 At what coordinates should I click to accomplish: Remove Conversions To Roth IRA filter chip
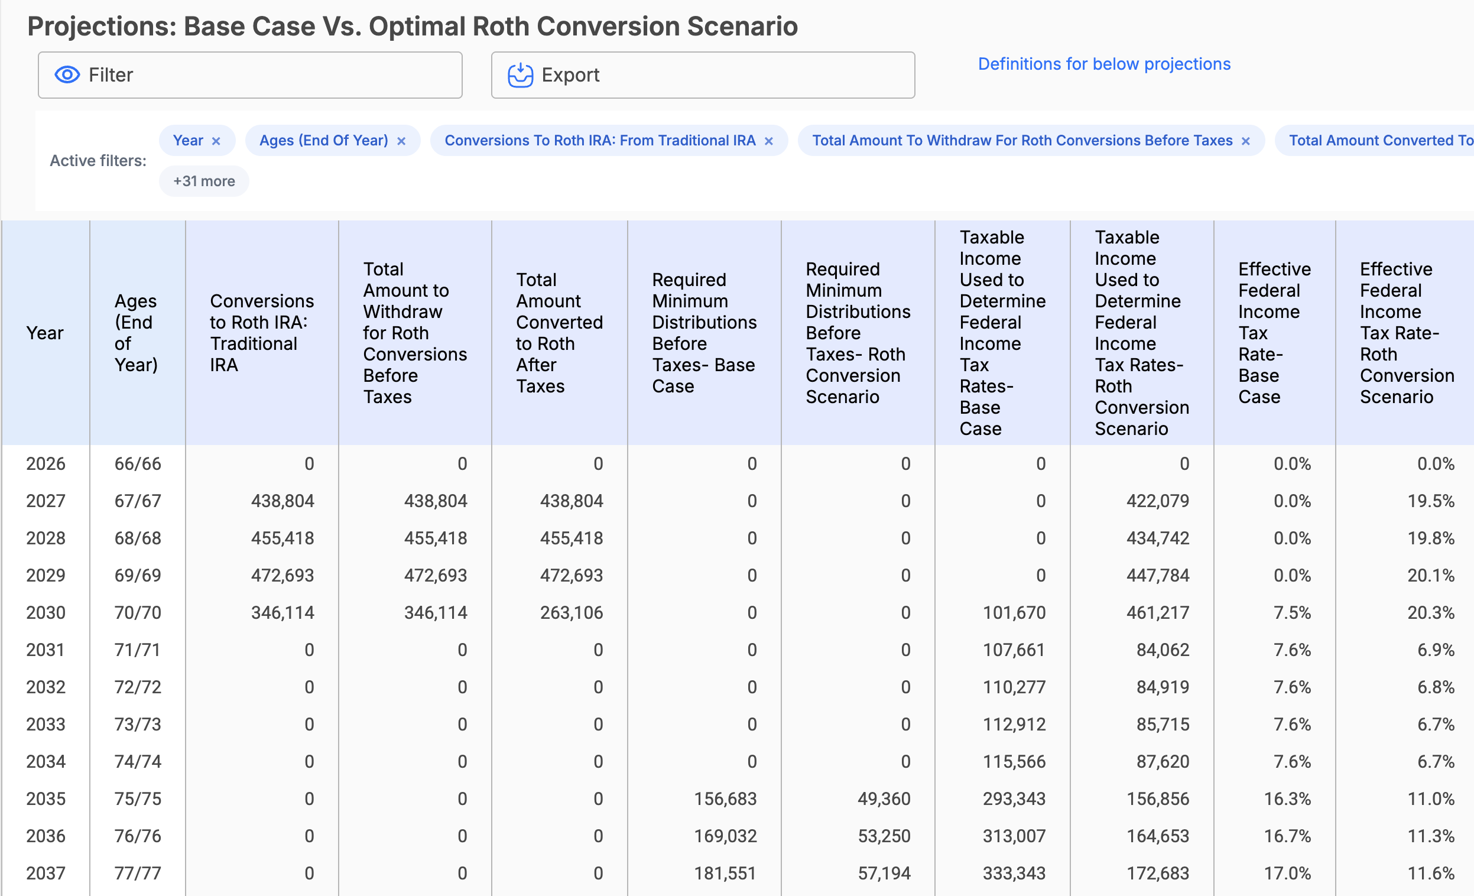pos(769,141)
